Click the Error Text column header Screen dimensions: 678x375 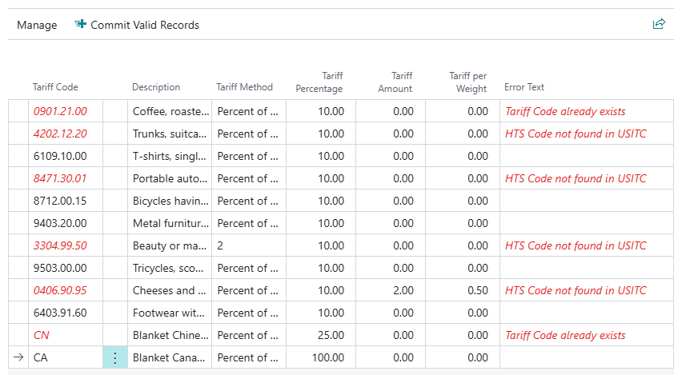click(524, 87)
